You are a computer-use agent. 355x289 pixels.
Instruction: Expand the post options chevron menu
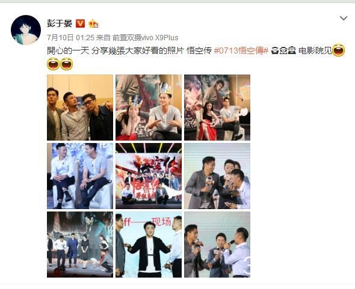pyautogui.click(x=344, y=18)
